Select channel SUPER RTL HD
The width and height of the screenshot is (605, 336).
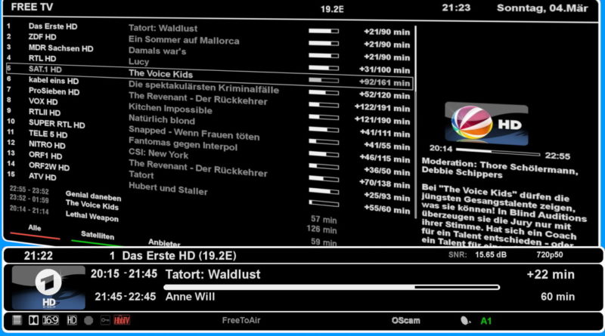pyautogui.click(x=57, y=124)
